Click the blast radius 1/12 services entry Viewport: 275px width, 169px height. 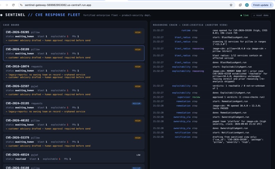click(x=210, y=57)
